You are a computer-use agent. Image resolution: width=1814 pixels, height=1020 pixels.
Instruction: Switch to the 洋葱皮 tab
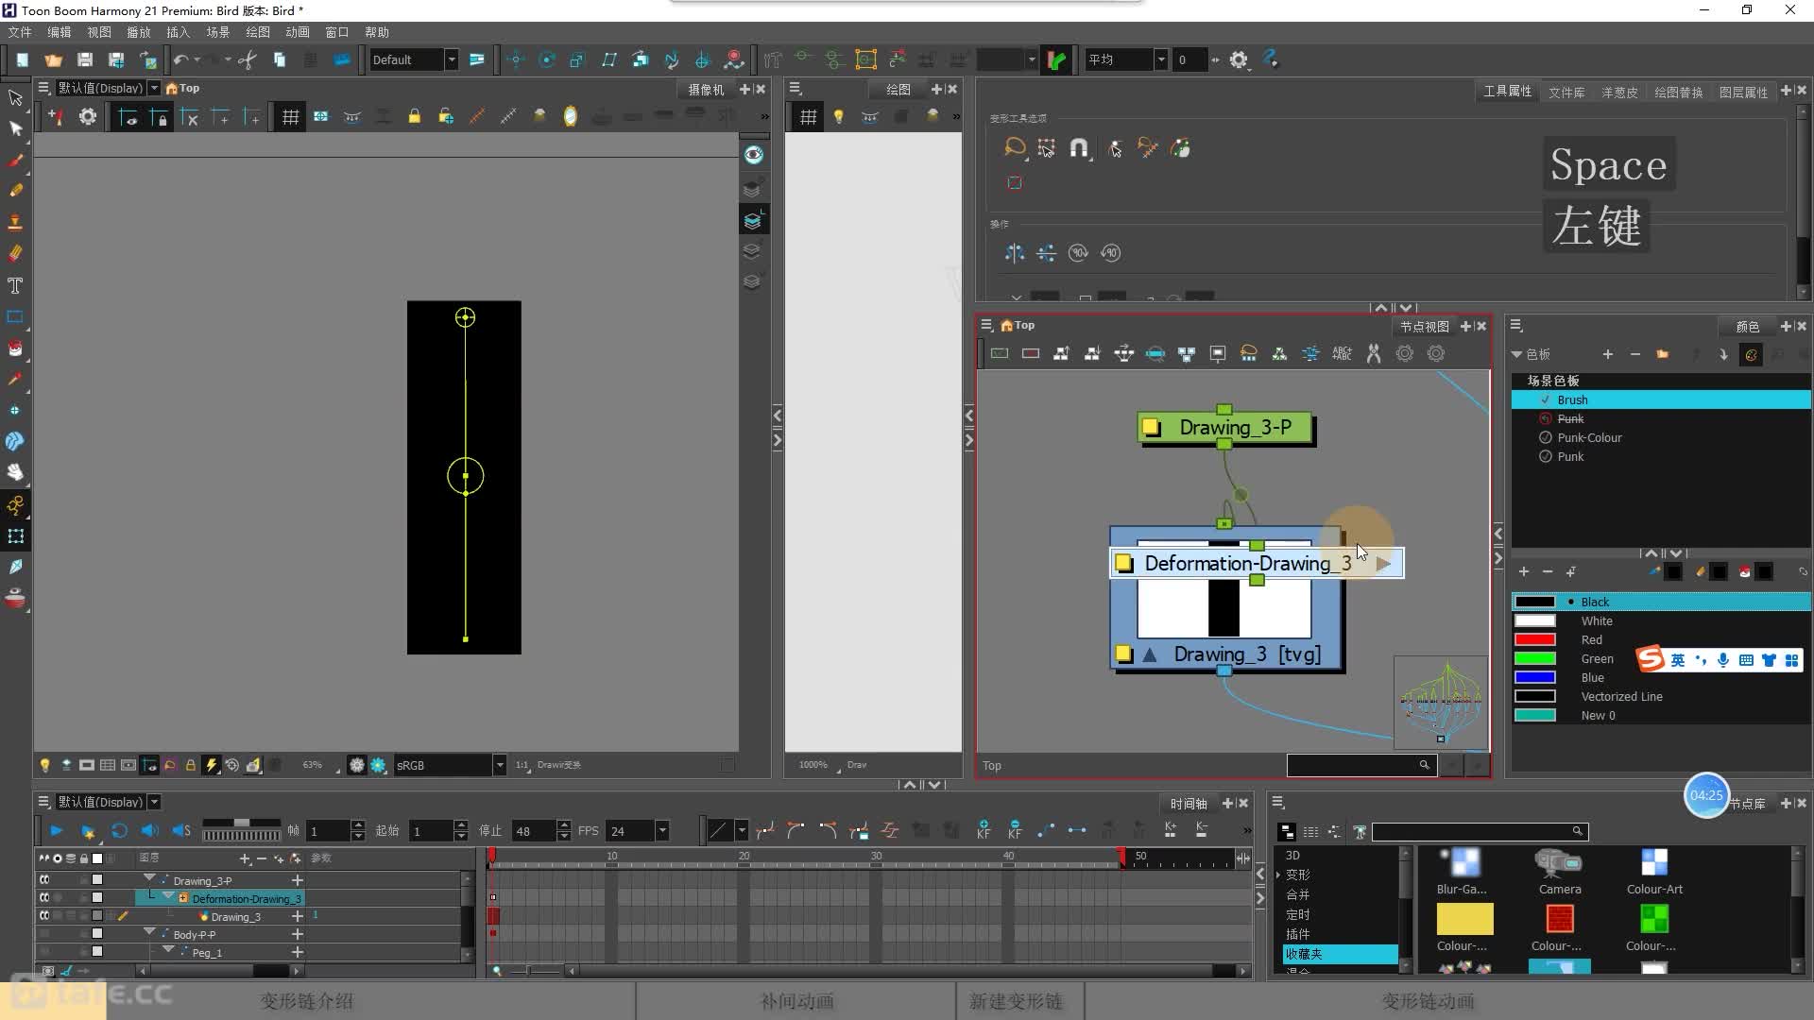(1619, 92)
